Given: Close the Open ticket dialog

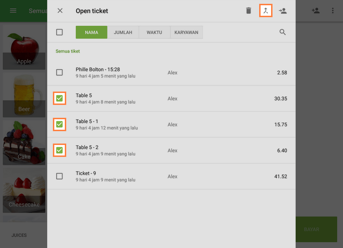Looking at the screenshot, I should tap(60, 10).
